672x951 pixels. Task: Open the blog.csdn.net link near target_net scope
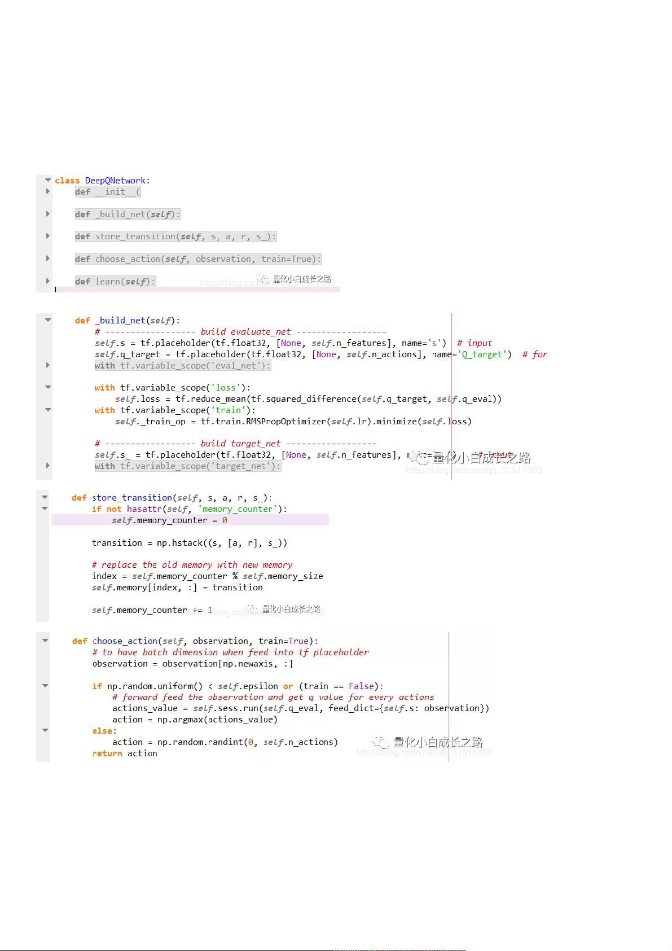coord(473,470)
